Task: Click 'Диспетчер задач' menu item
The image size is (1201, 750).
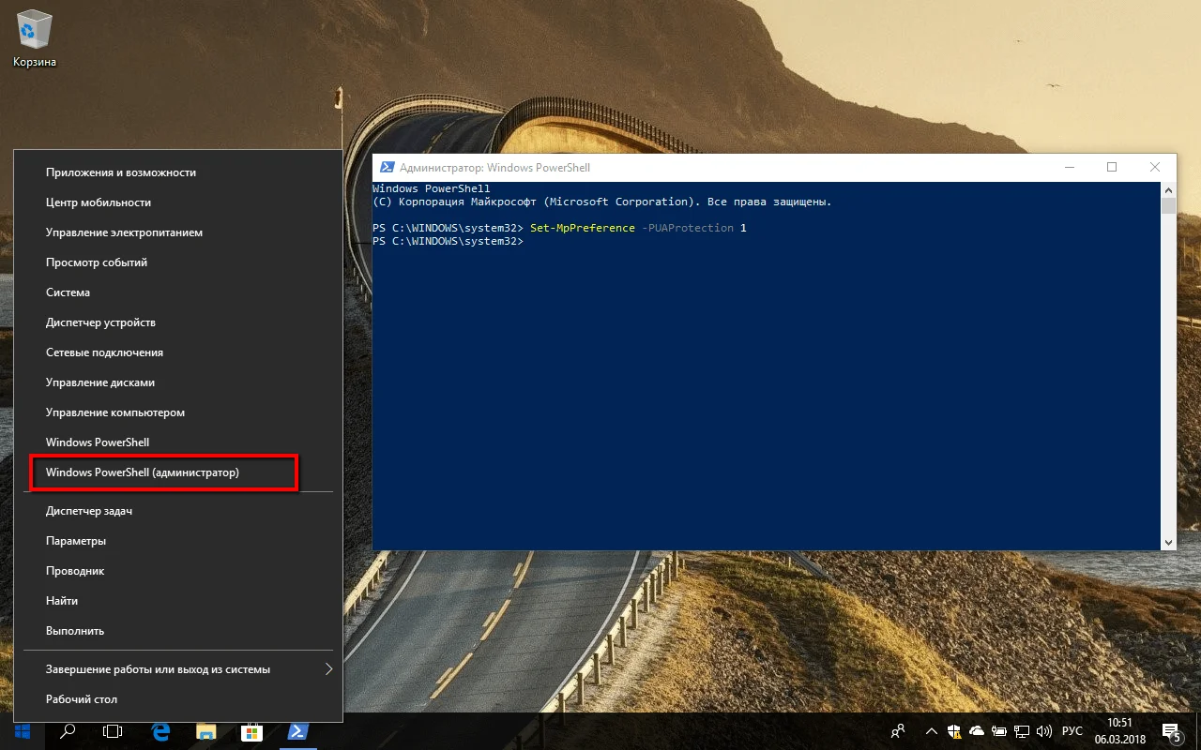Action: 89,511
